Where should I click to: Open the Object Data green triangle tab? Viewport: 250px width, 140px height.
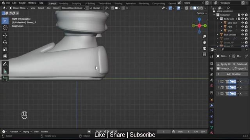click(x=212, y=127)
